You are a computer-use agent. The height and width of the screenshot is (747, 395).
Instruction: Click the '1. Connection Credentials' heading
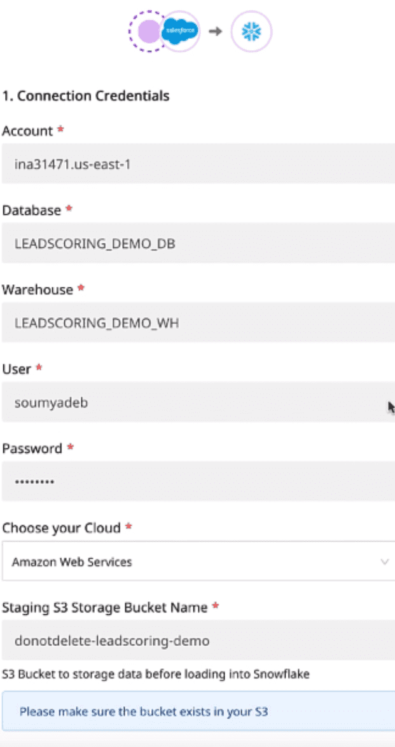click(x=85, y=96)
